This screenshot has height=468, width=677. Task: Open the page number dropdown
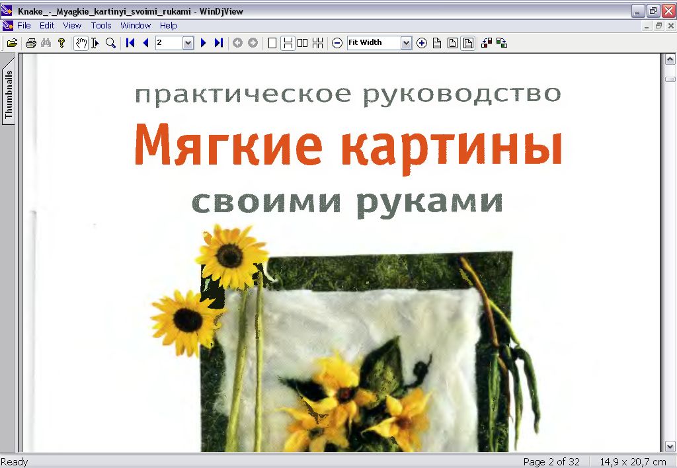pyautogui.click(x=188, y=43)
